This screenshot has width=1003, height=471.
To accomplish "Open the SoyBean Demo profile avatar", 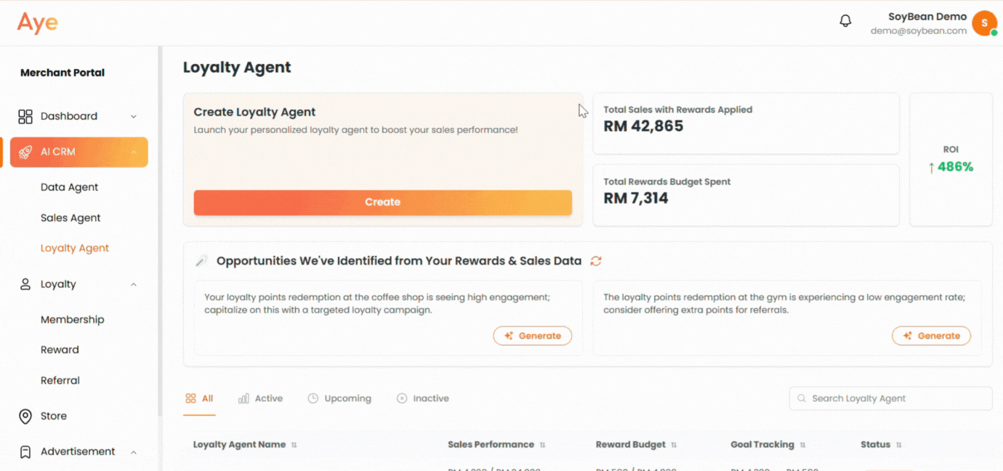I will tap(985, 23).
